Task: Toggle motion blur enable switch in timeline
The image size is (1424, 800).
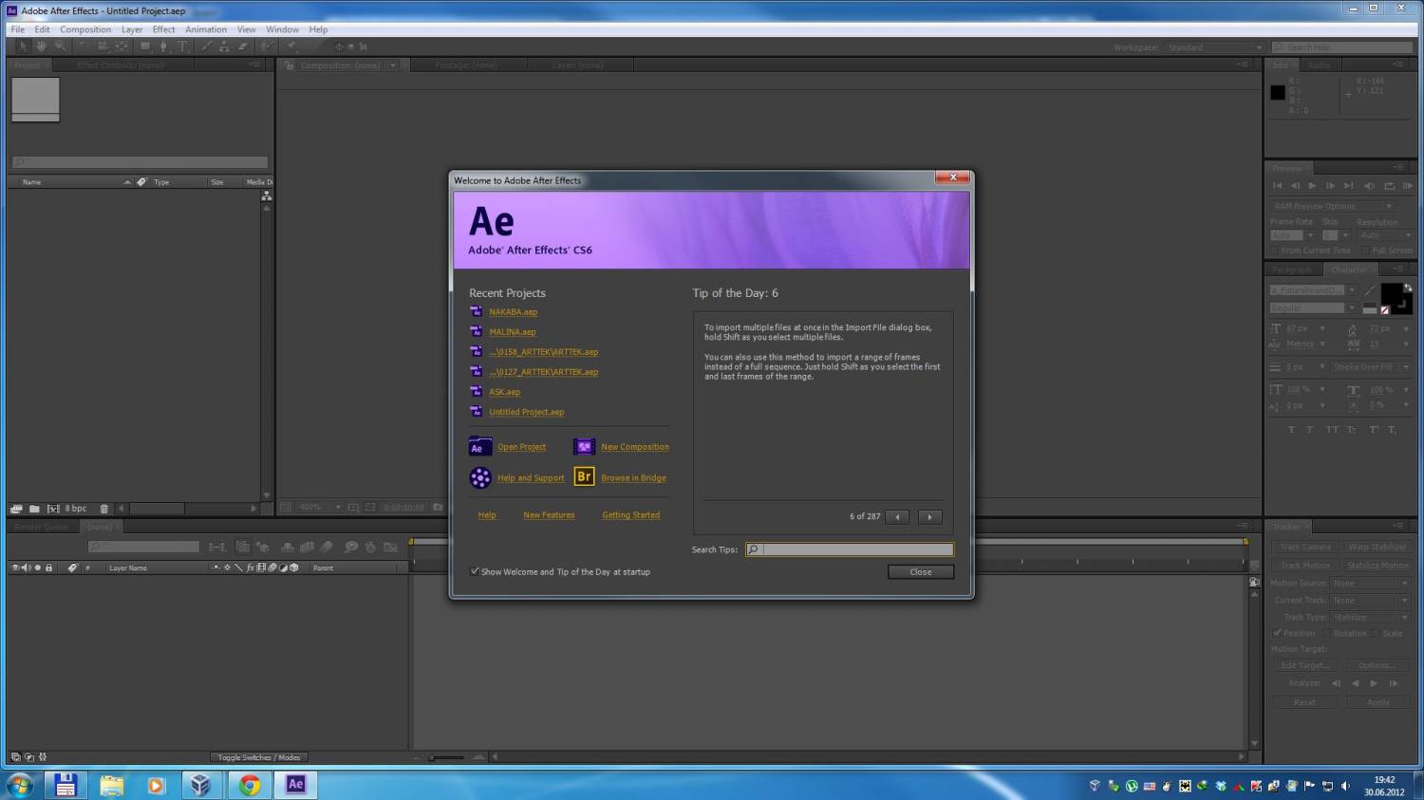Action: tap(326, 547)
